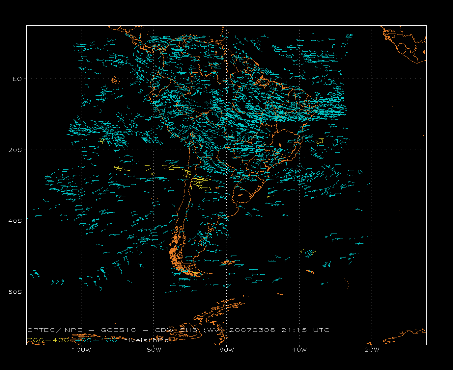Click the 20070308 date stamp

click(x=252, y=330)
